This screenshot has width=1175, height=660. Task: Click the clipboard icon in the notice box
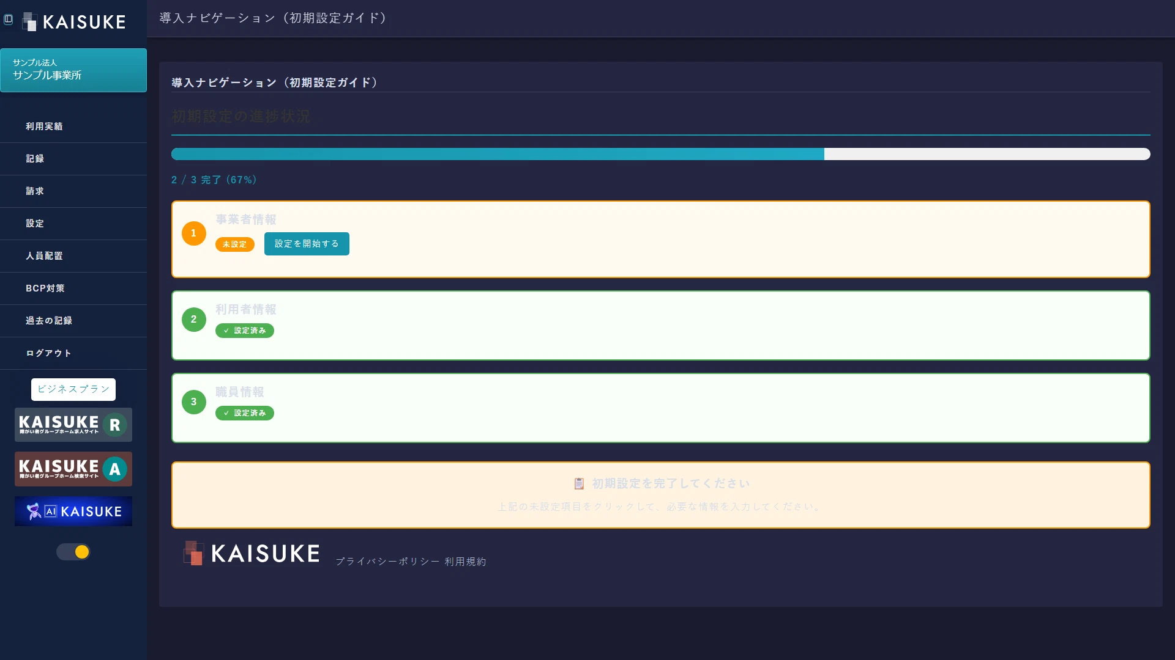(x=579, y=484)
